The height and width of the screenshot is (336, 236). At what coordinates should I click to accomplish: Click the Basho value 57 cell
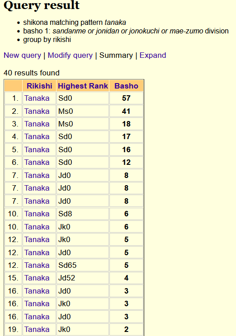(x=126, y=98)
